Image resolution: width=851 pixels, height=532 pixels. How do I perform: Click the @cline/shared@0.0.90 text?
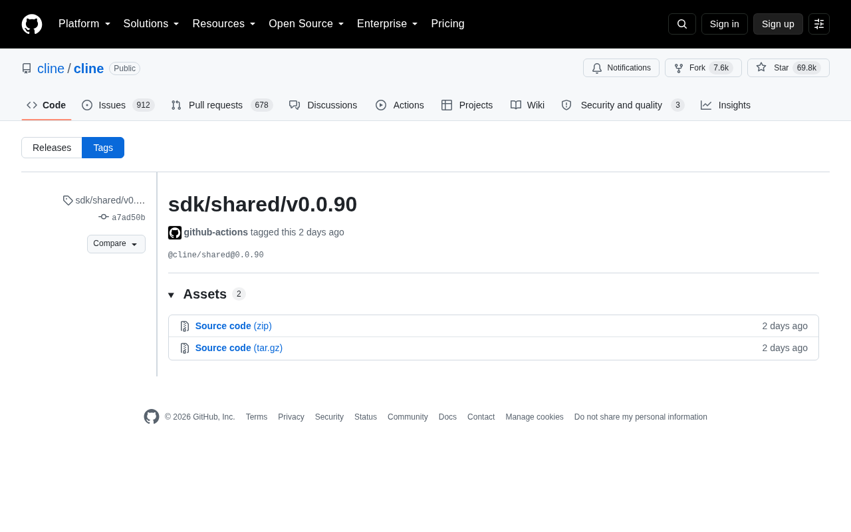[216, 255]
